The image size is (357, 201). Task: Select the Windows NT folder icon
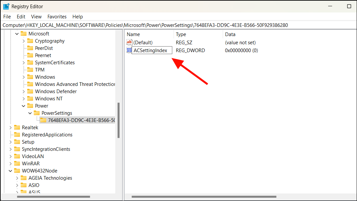click(30, 99)
